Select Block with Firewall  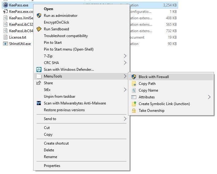tap(171, 77)
